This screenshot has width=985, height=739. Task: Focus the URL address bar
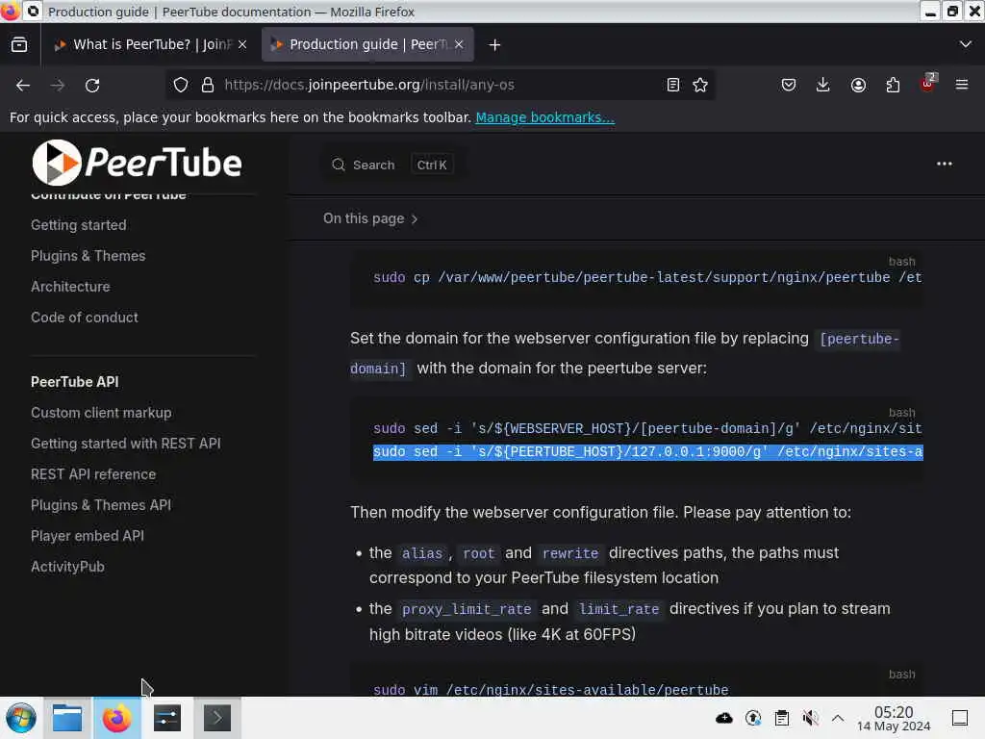440,85
